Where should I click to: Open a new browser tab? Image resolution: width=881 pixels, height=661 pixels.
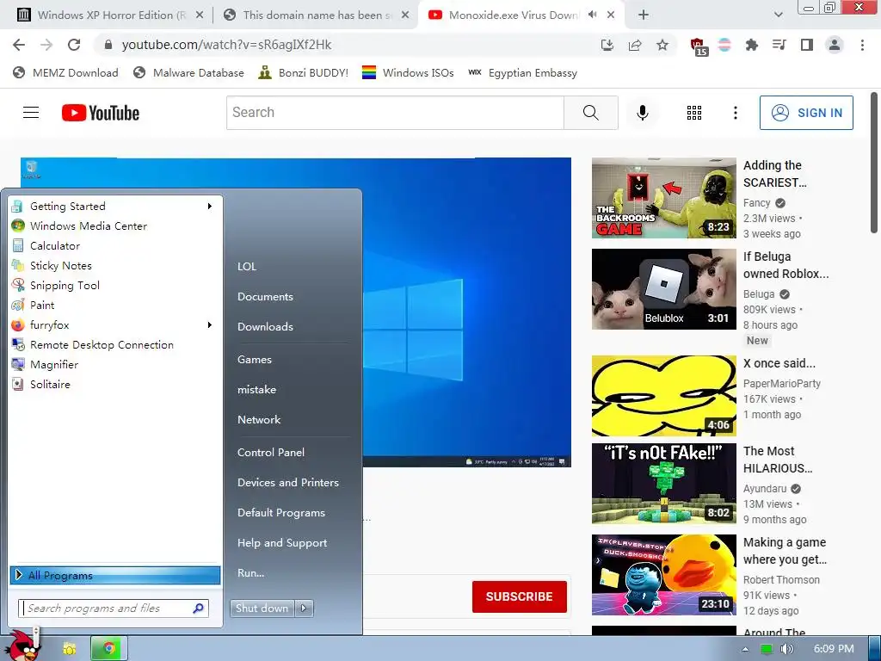point(644,15)
